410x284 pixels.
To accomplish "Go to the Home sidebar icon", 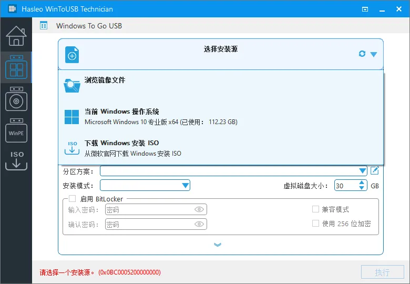I will pos(16,36).
